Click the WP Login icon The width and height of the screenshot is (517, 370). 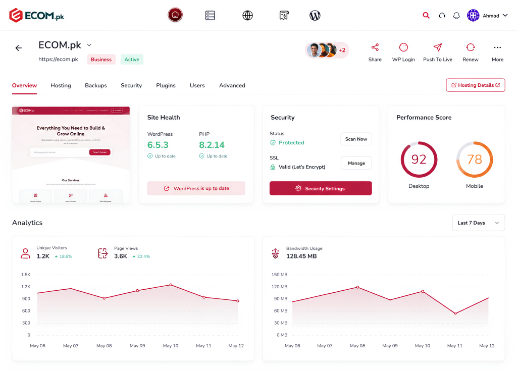[403, 47]
